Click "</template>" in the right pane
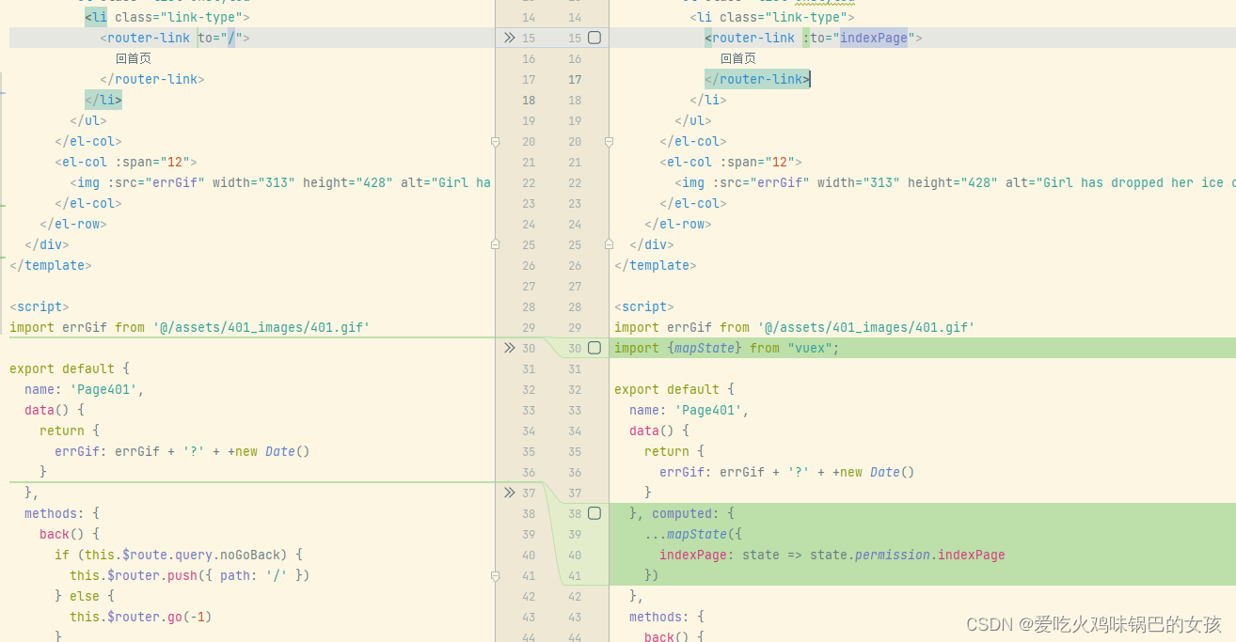 click(656, 265)
